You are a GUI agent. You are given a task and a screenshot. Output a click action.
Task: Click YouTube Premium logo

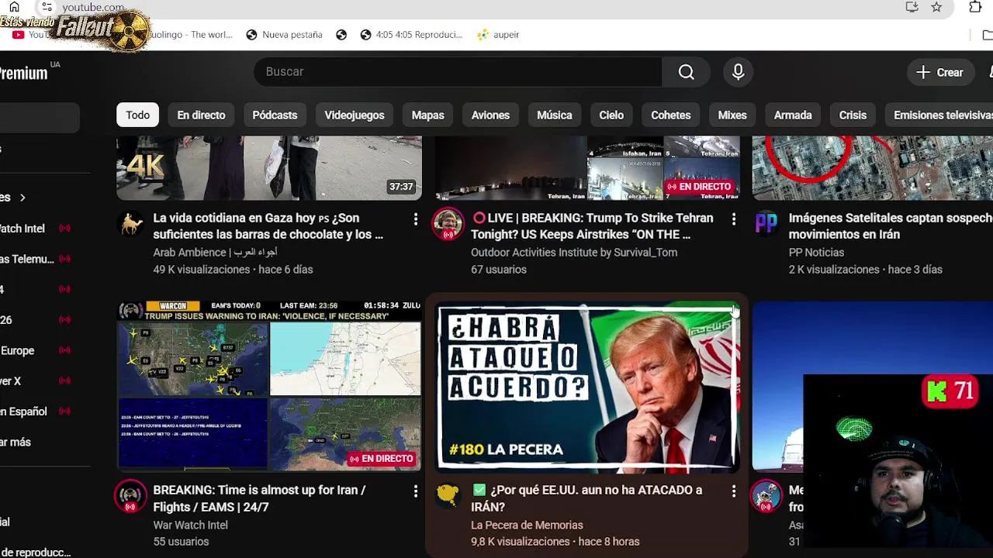tap(23, 73)
